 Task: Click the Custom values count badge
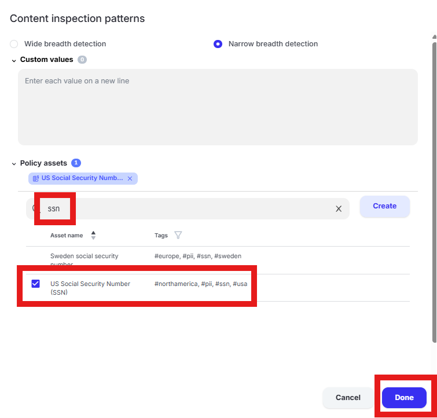pos(82,60)
